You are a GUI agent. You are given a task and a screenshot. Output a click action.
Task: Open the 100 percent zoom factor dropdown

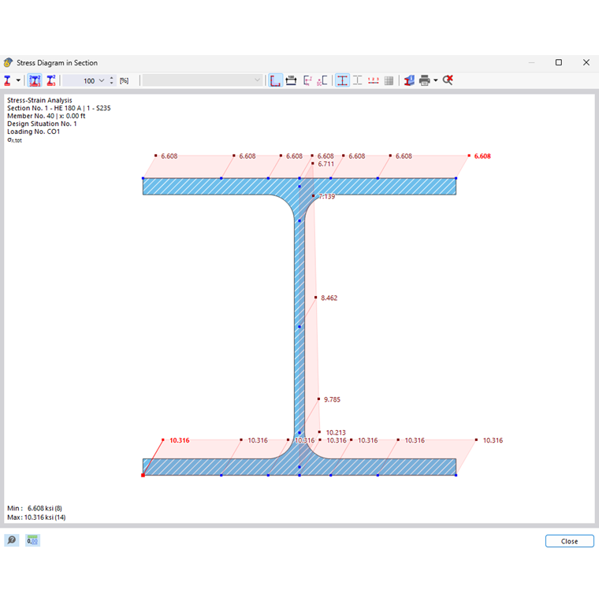click(x=102, y=80)
